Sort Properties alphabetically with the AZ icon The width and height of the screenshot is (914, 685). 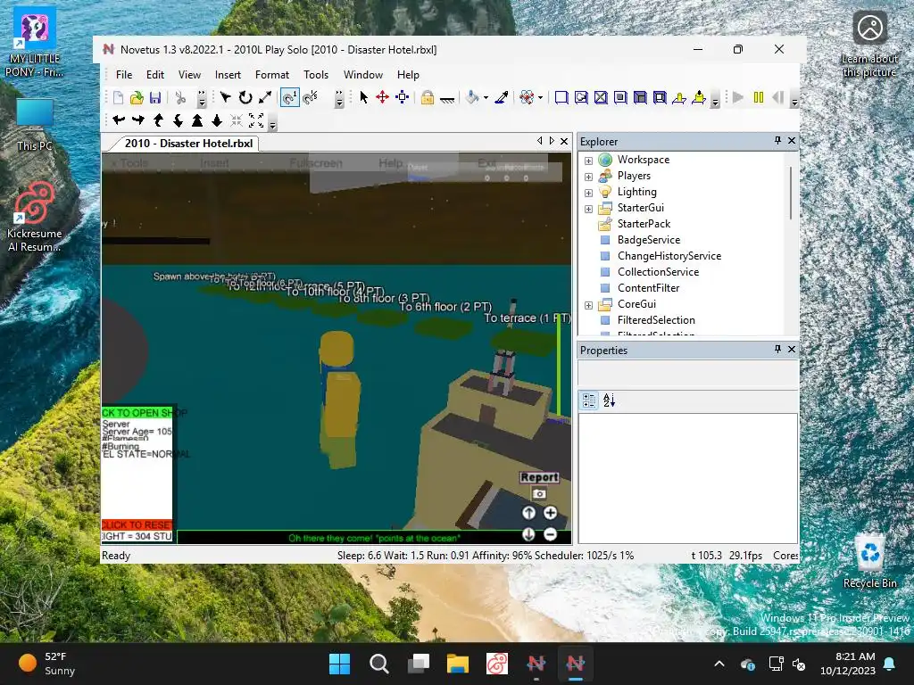pos(609,400)
